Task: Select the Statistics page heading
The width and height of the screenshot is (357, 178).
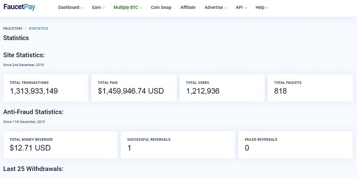Action: (16, 38)
